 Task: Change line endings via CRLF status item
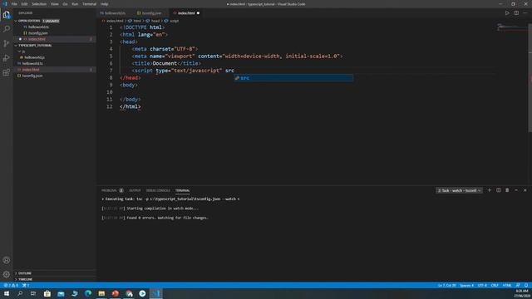pos(495,286)
